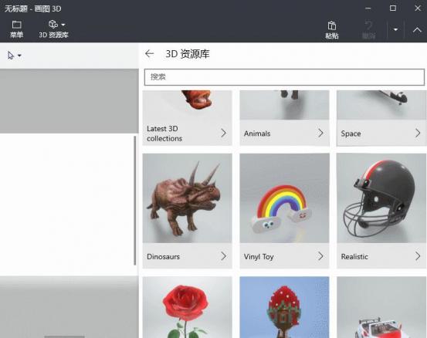Expand the toolbar overflow dropdown arrow
The width and height of the screenshot is (427, 338).
(395, 29)
